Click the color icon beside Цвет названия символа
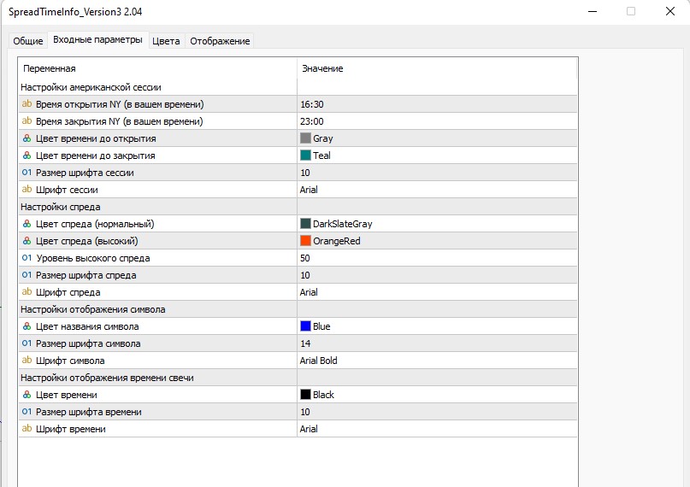Screen dimensions: 690x487 pos(27,326)
